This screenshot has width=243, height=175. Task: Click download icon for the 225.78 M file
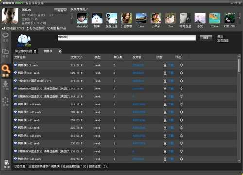165,73
